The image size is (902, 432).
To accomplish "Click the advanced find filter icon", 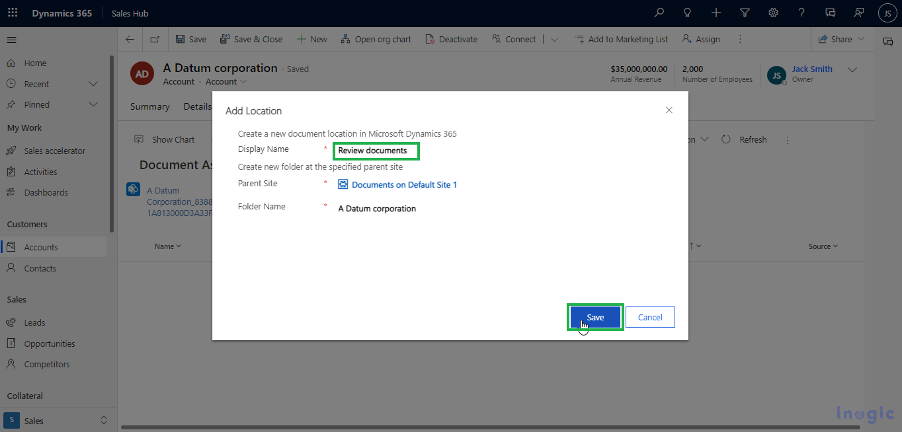I will 745,13.
